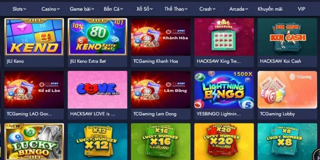The image size is (320, 160).
Task: Click the TCGaming Lam Dong title label
Action: click(155, 114)
